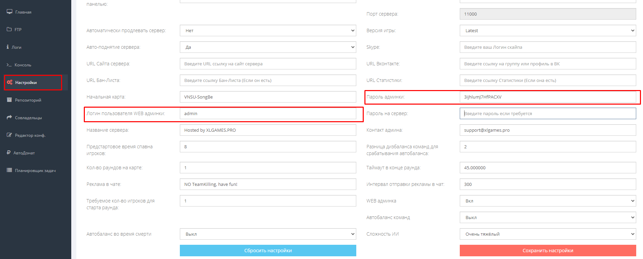This screenshot has height=259, width=643.
Task: Expand the Автоматически продлевать сервер dropdown
Action: pyautogui.click(x=268, y=30)
